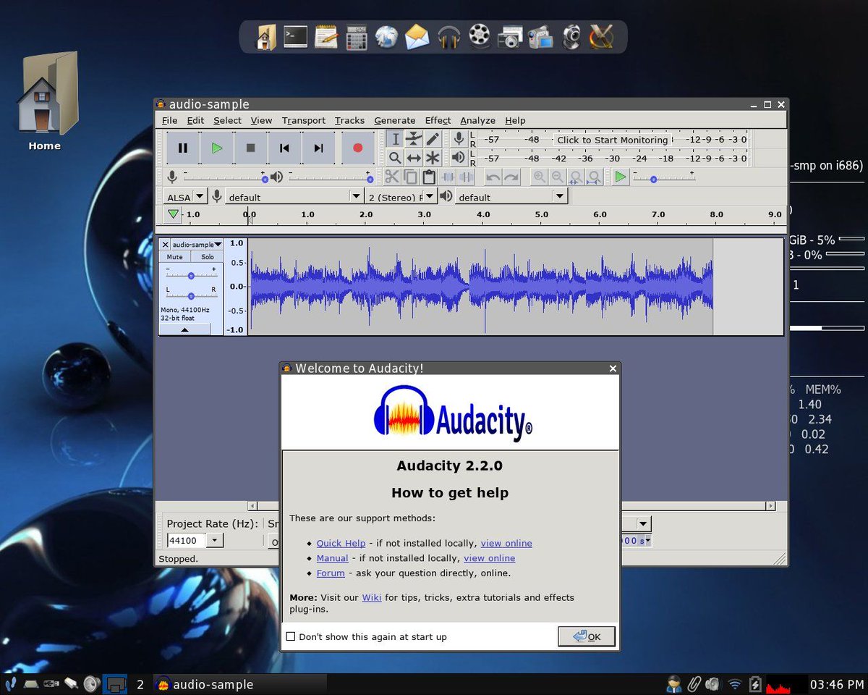Select the I-beam Selection tool

395,139
